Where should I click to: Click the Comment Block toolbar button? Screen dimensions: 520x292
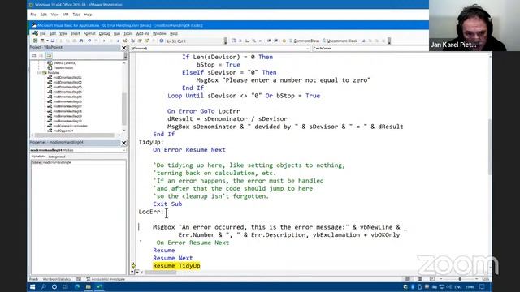click(304, 41)
